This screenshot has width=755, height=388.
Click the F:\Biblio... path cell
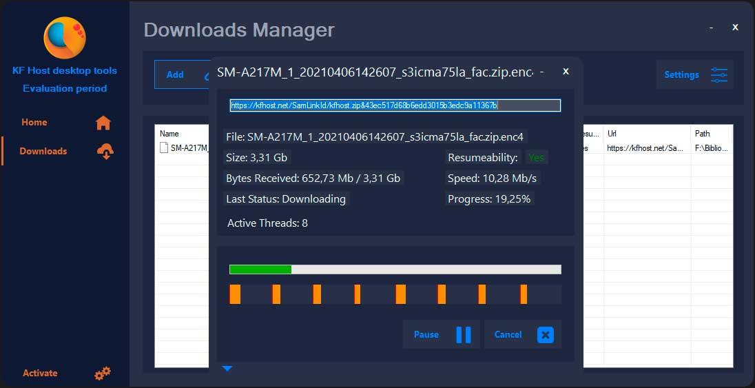[x=711, y=148]
